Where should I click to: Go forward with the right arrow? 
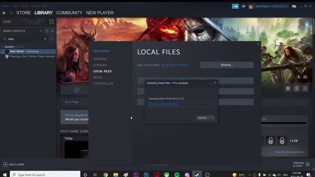11,13
